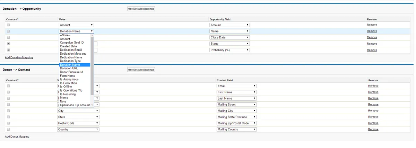Image resolution: width=416 pixels, height=148 pixels.
Task: Open the Stage Opportunity Field dropdown
Action: 229,44
